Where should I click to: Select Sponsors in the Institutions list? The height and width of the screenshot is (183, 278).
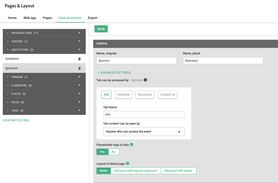coord(44,68)
